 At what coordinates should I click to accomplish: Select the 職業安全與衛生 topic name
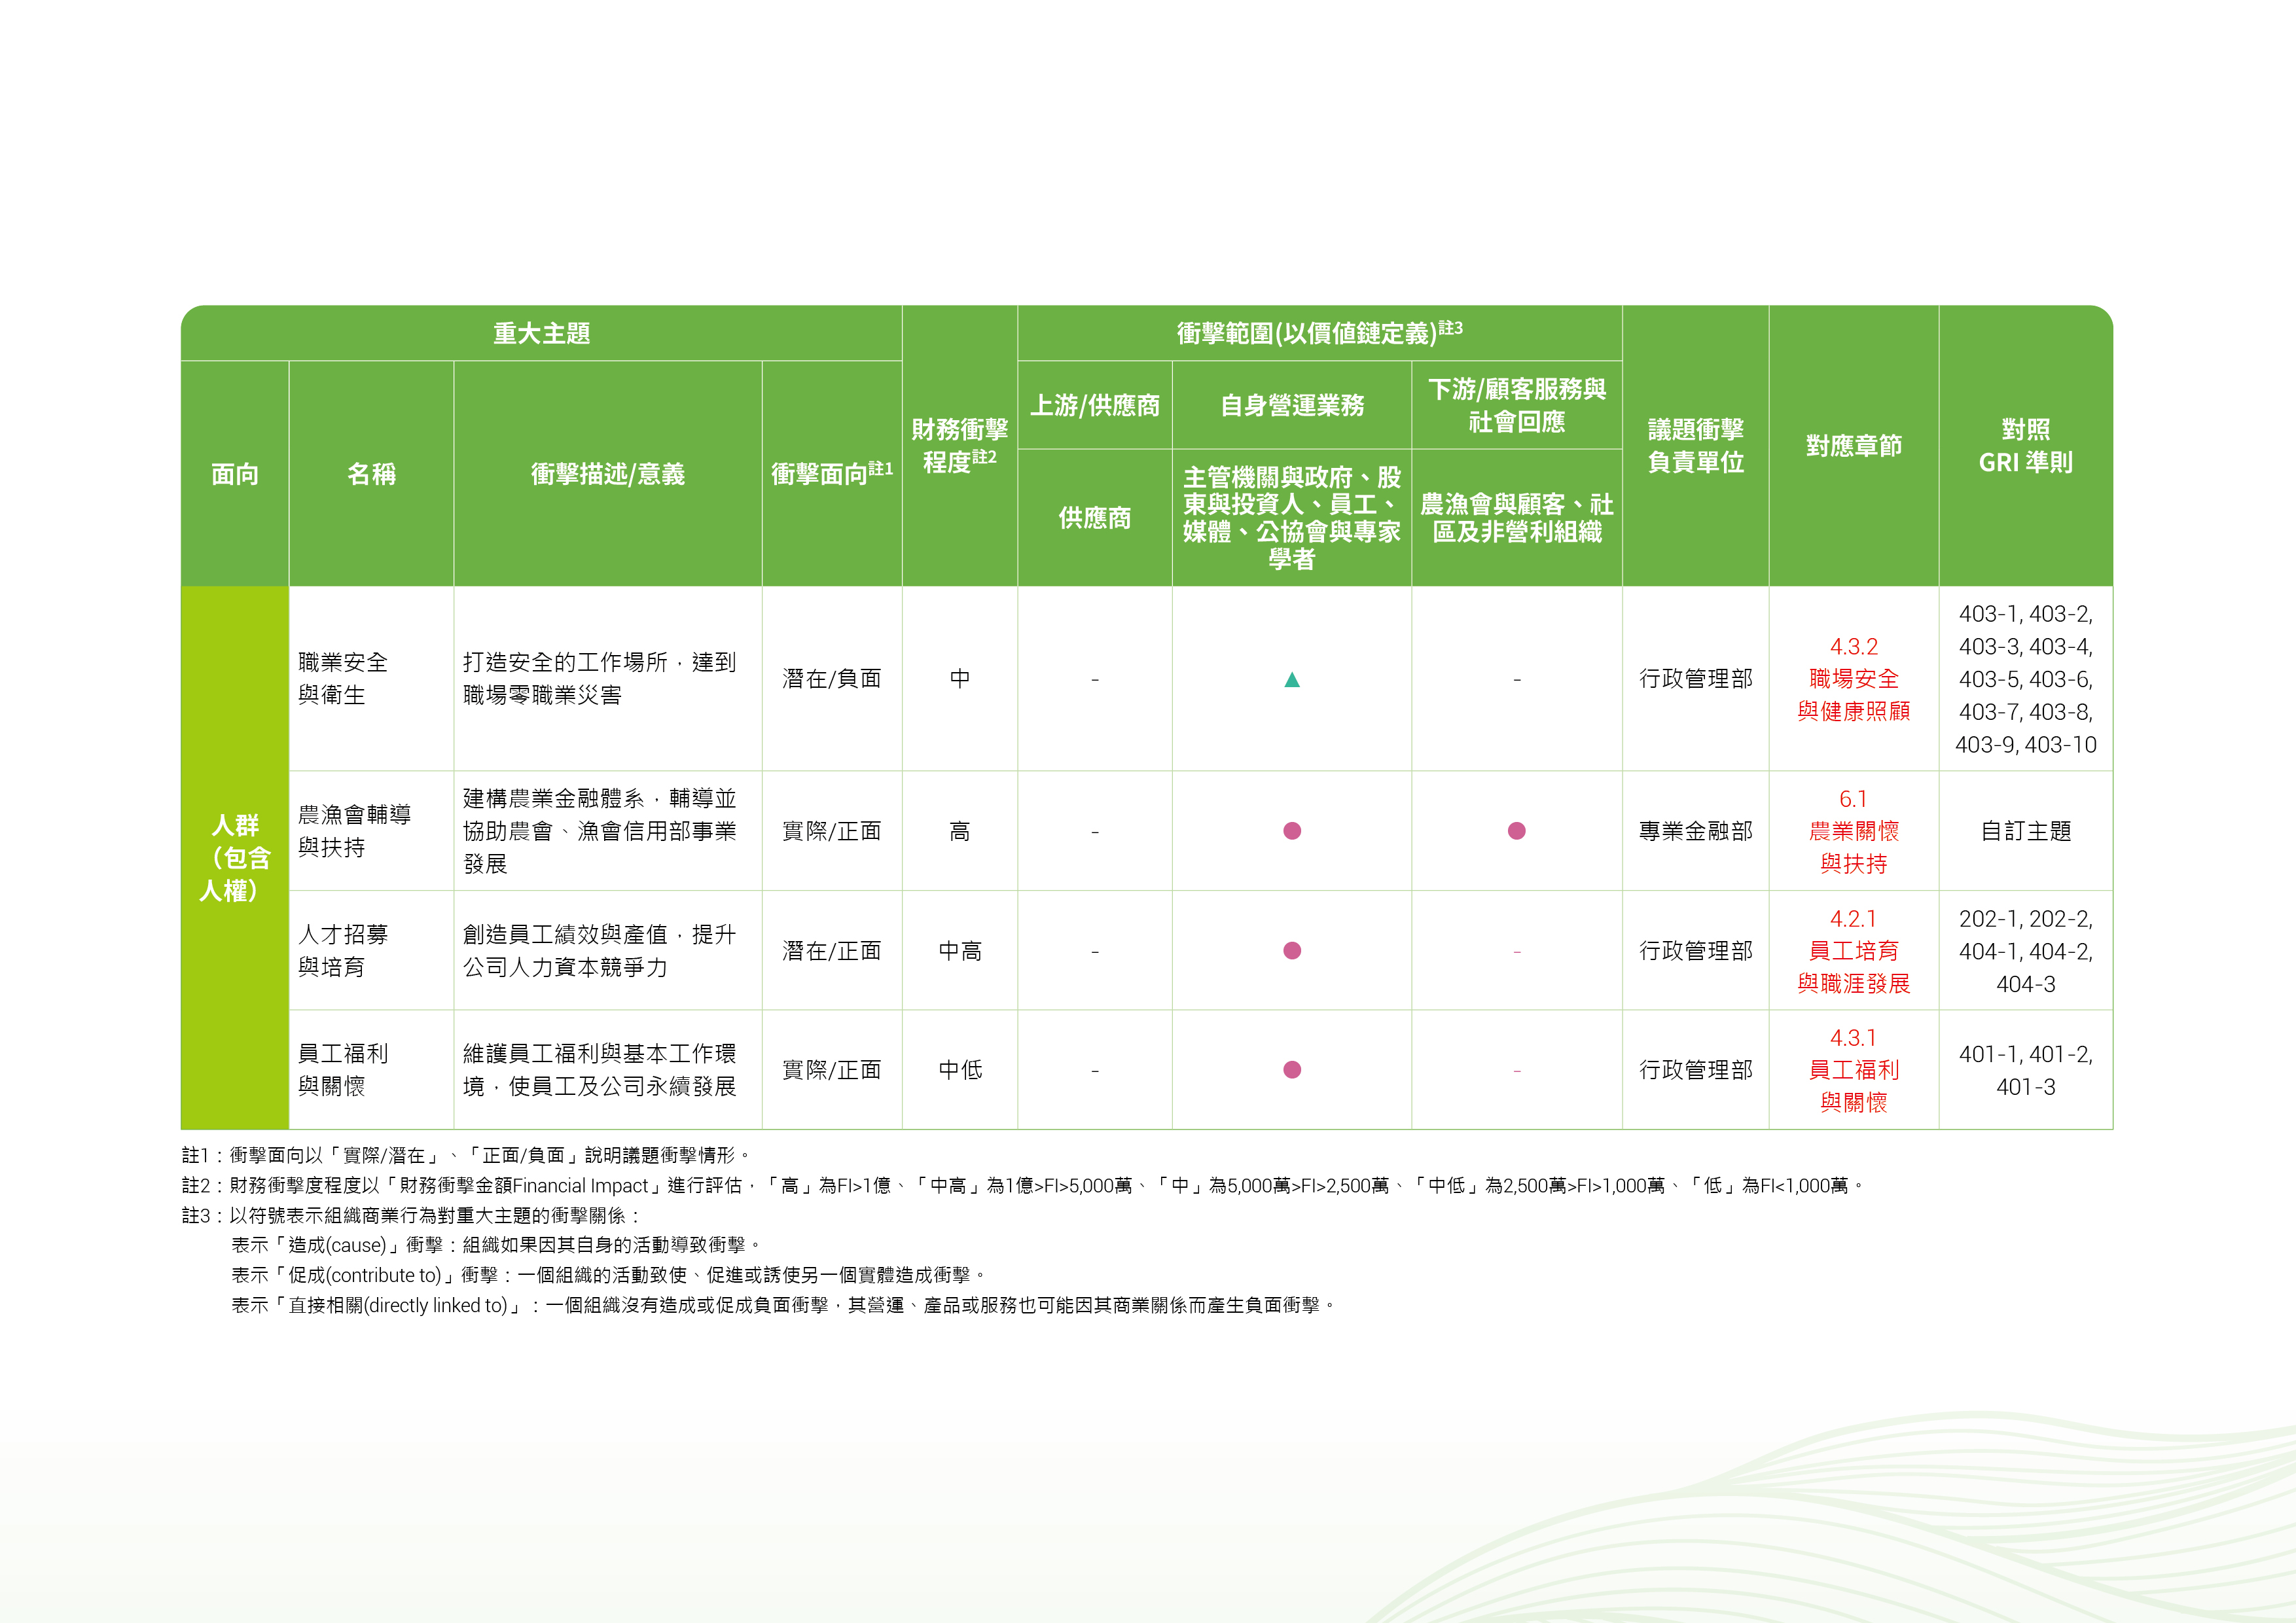coord(342,678)
